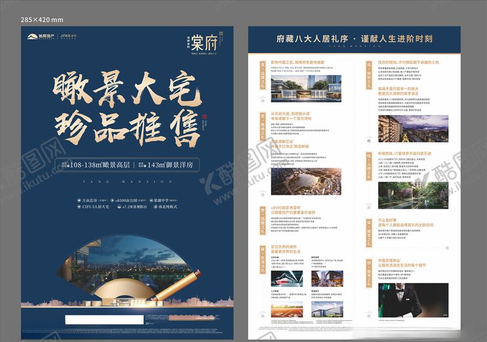487x342 pixels.
Task: Click the 棠府 project logo
Action: click(204, 43)
